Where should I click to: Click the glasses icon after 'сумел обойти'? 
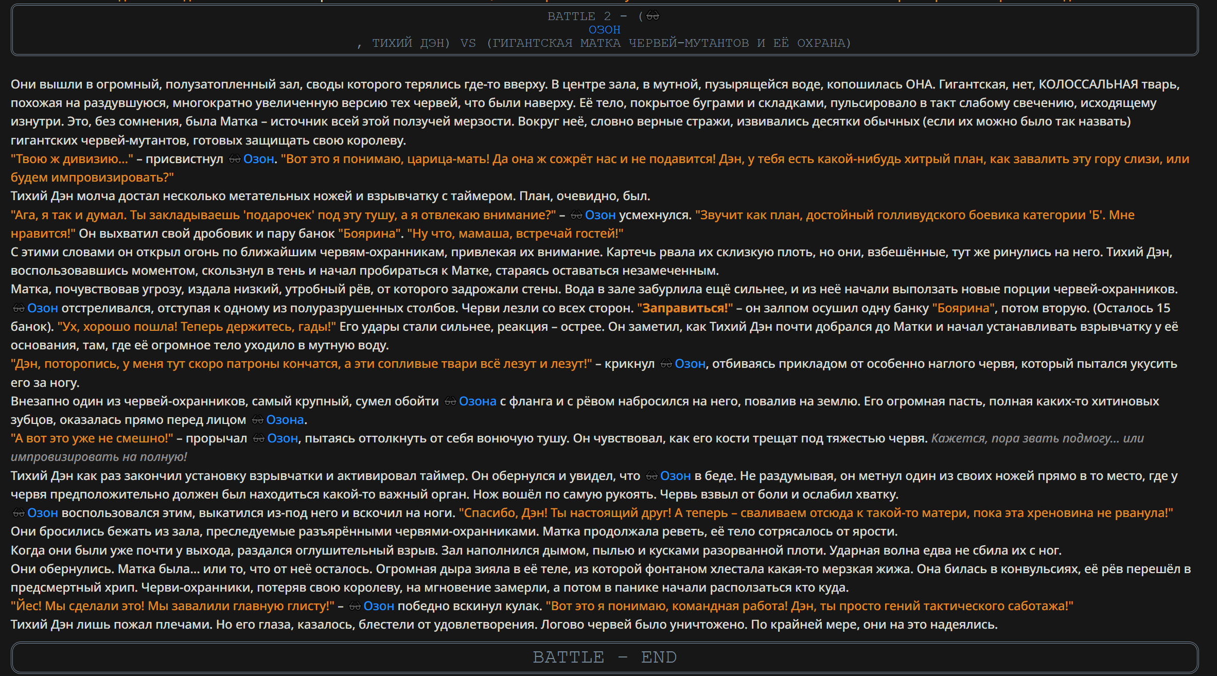[x=450, y=402]
